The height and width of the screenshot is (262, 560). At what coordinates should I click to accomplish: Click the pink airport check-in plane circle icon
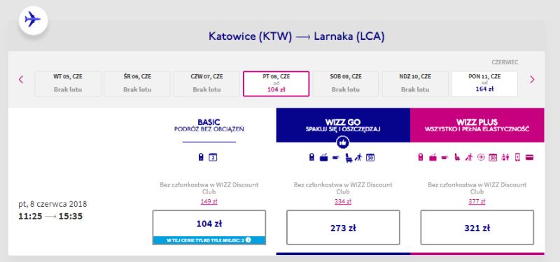pos(481,157)
